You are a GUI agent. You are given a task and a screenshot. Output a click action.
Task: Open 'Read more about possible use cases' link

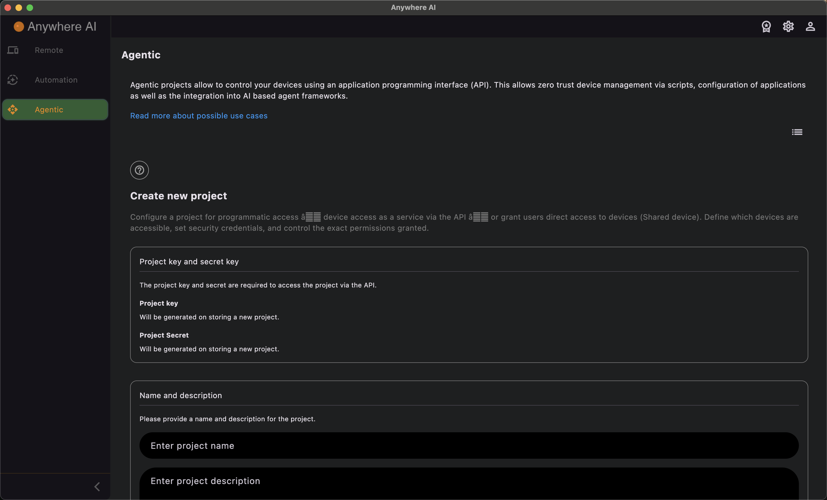point(199,116)
